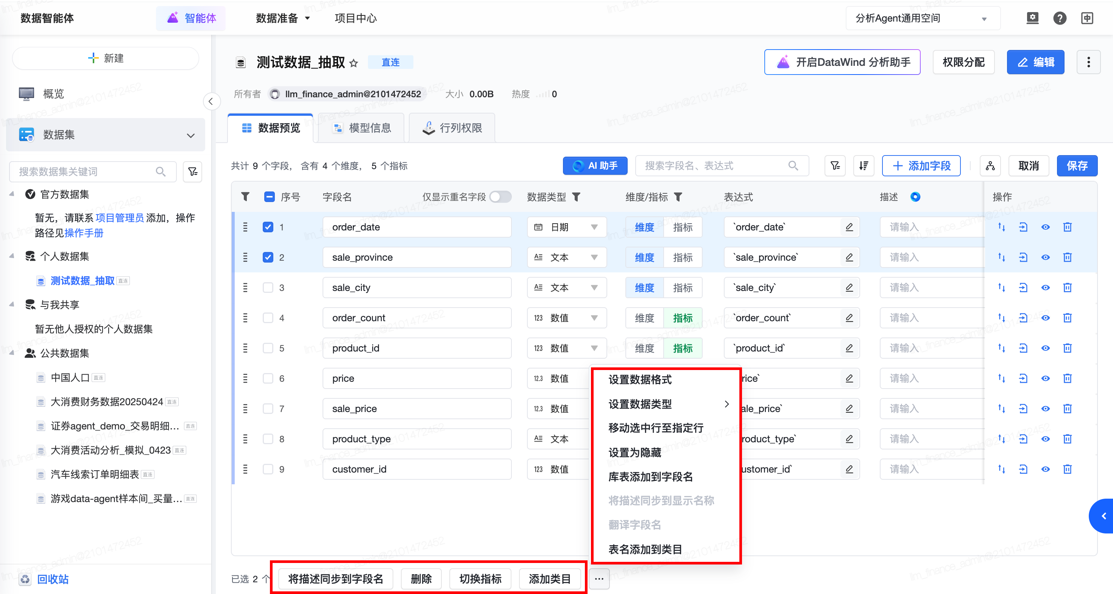Switch to the 行列权限 tab
The height and width of the screenshot is (594, 1113).
pyautogui.click(x=452, y=128)
